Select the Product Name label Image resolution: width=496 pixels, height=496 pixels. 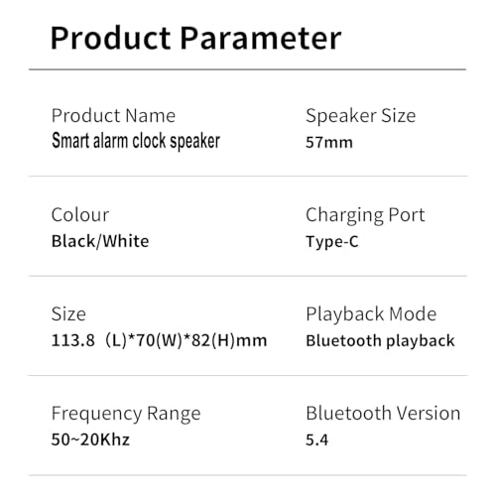tap(113, 116)
